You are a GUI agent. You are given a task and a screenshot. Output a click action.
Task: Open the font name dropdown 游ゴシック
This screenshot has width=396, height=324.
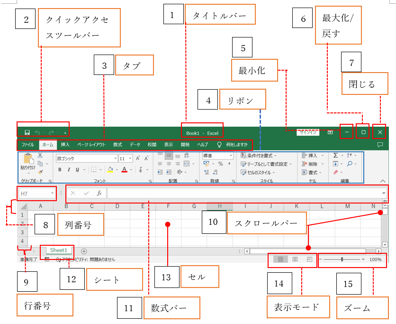115,158
